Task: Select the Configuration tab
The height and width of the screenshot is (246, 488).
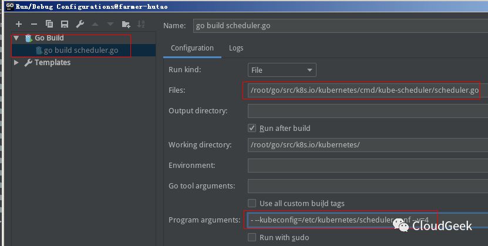Action: tap(192, 48)
